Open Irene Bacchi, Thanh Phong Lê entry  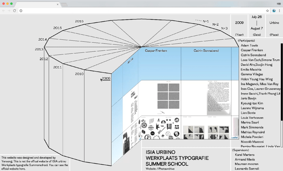[x=260, y=94]
